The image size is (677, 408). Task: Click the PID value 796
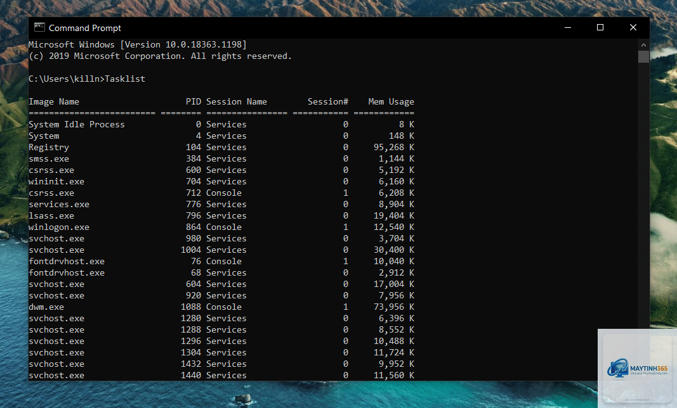click(194, 215)
